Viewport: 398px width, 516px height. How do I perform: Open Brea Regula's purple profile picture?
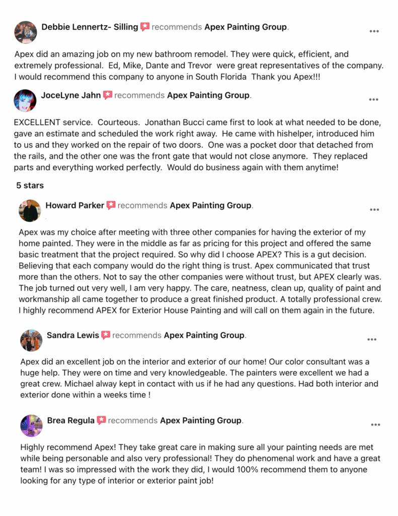point(32,425)
